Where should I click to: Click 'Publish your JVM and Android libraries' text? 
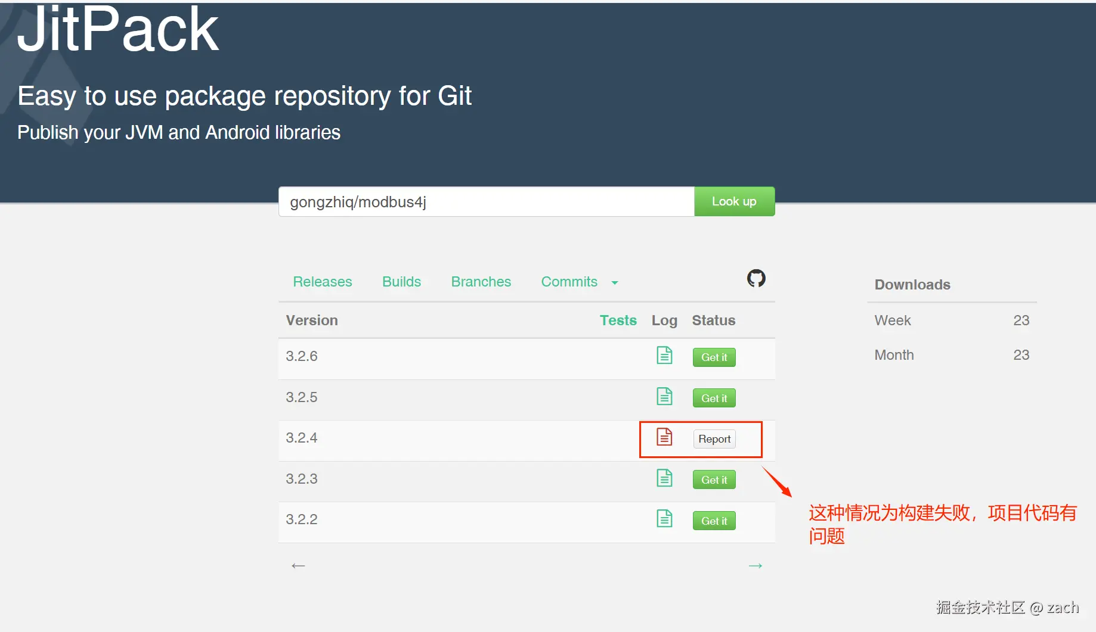coord(179,132)
